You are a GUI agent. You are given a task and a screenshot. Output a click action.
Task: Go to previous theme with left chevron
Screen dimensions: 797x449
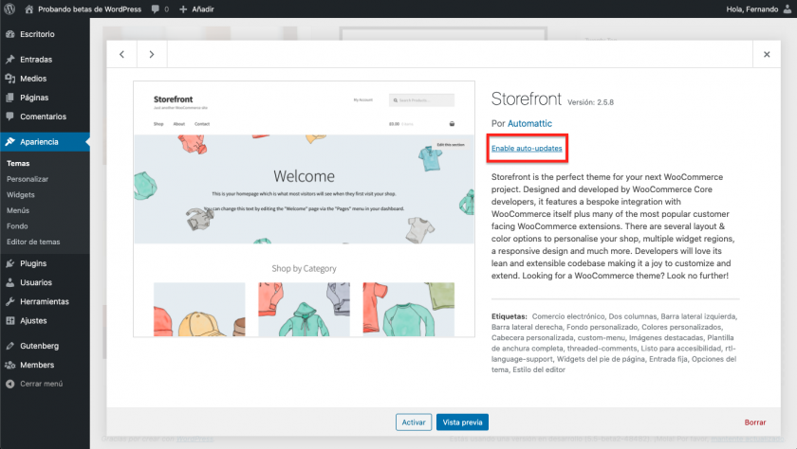click(121, 55)
